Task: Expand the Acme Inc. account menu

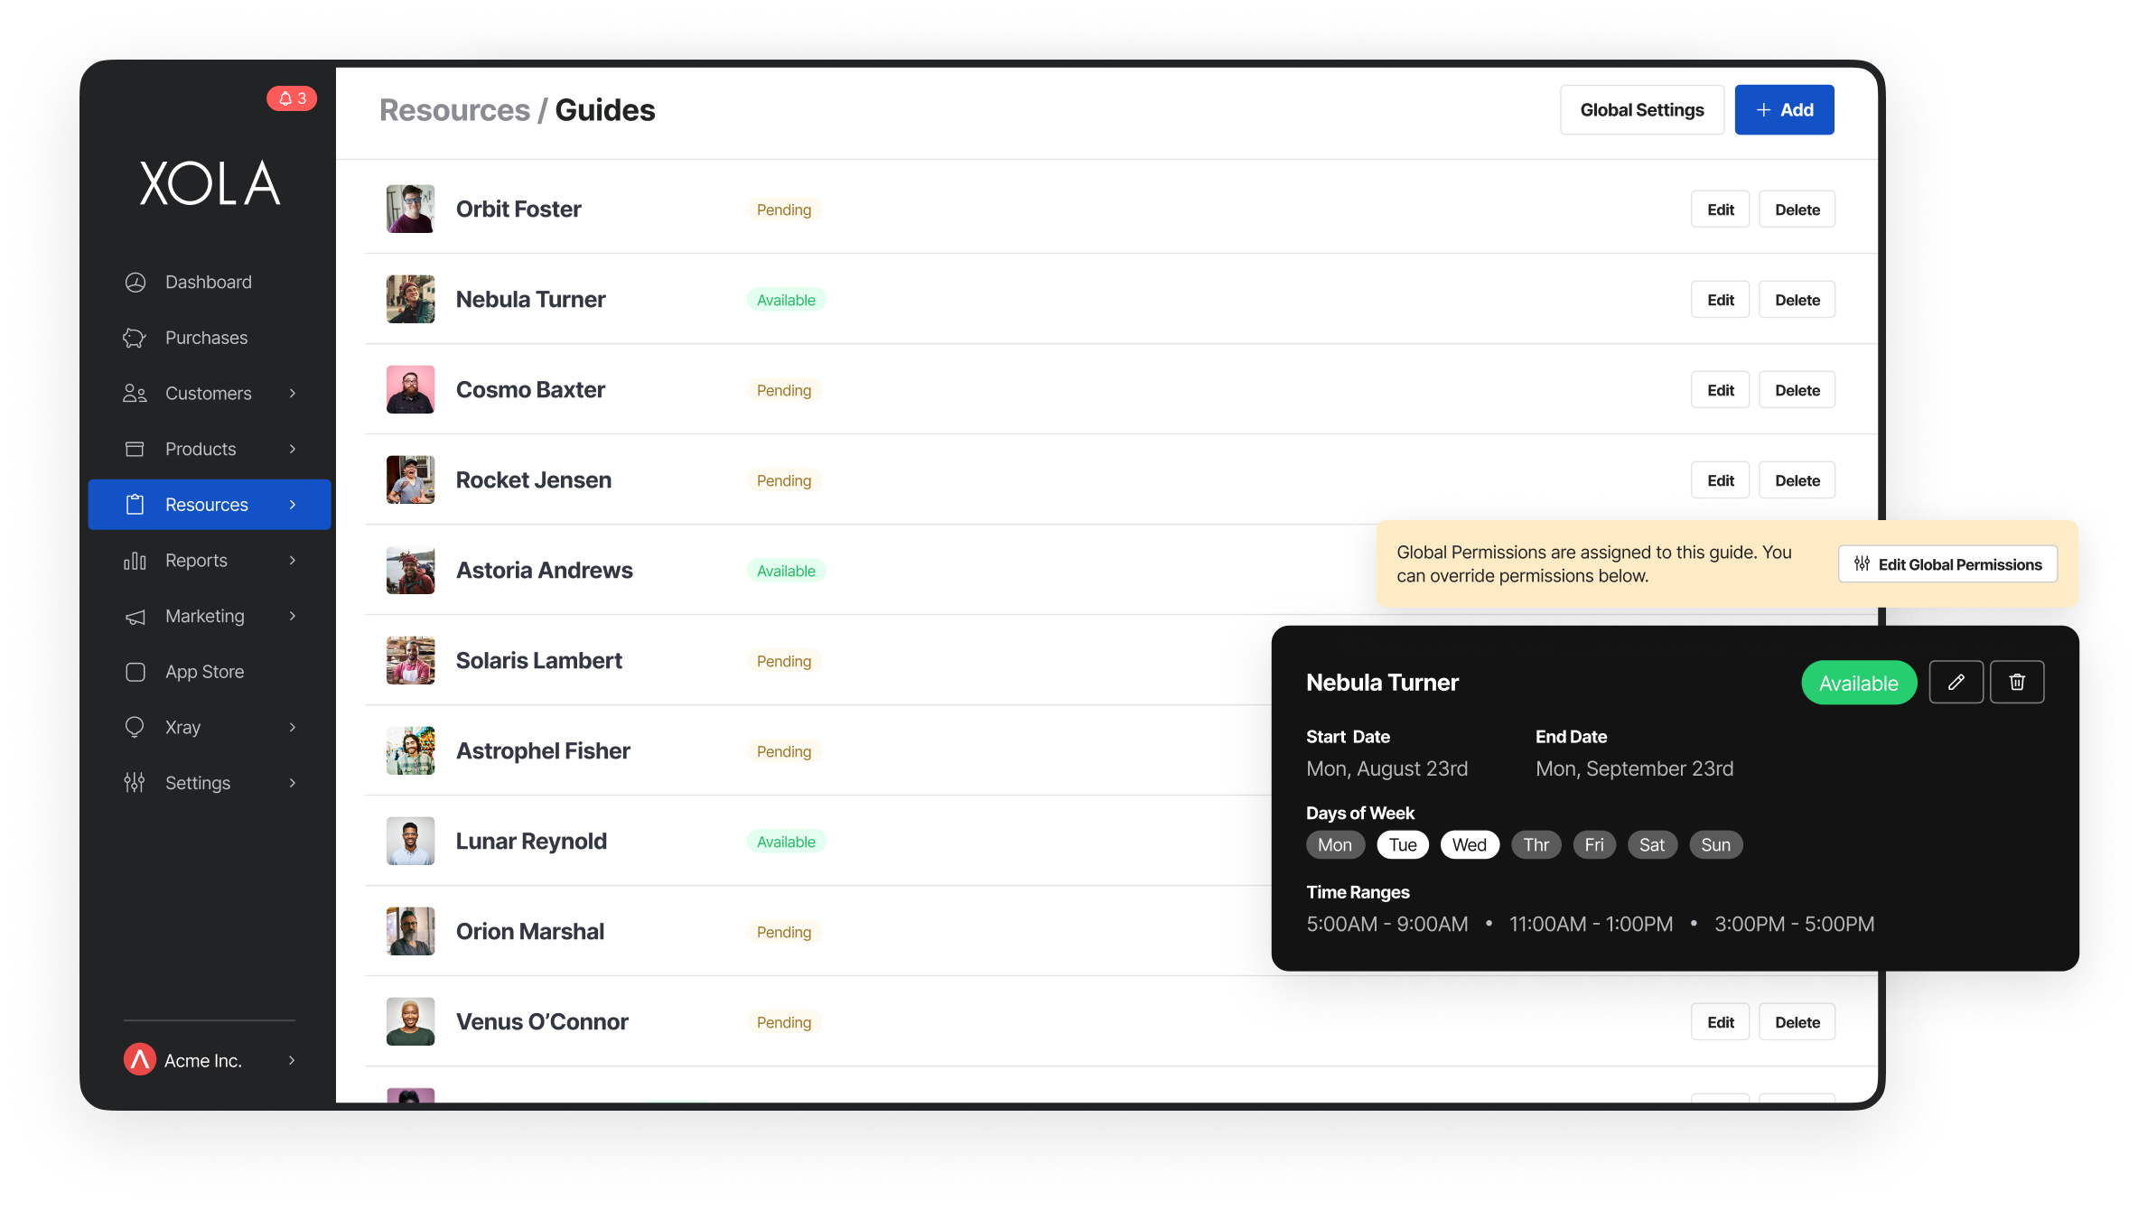Action: pos(292,1060)
